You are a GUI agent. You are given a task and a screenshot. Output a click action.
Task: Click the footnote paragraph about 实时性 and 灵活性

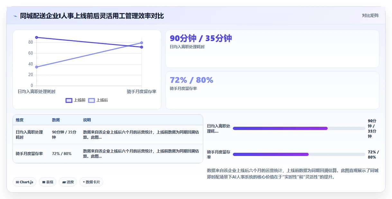tap(293, 174)
